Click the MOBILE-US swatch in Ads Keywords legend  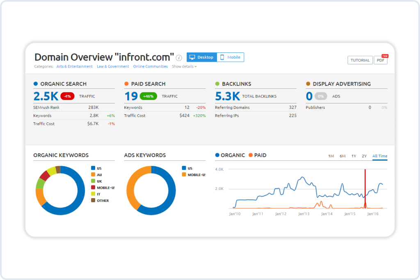(x=184, y=174)
